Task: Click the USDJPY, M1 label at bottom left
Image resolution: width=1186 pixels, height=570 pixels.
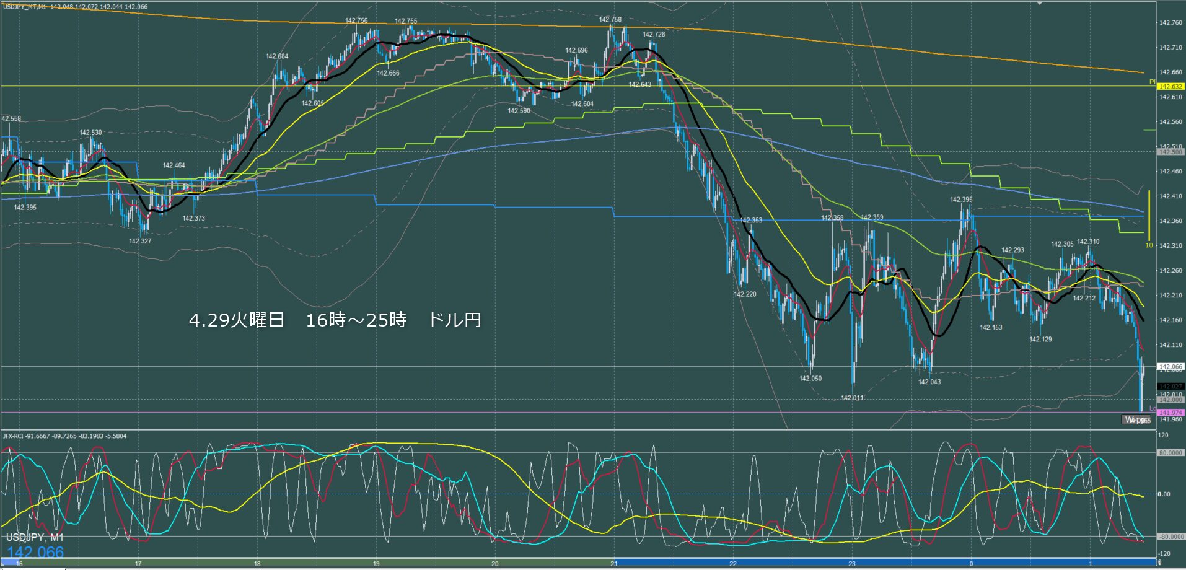Action: 35,537
